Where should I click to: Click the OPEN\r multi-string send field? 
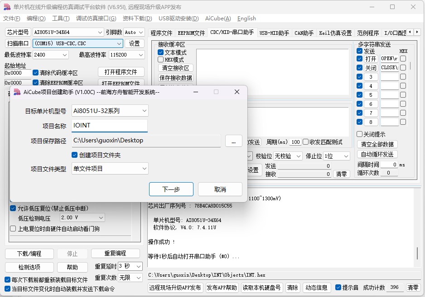(x=390, y=58)
